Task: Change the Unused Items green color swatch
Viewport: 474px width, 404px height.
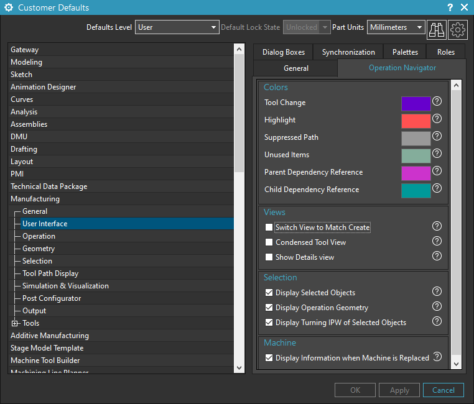Action: pyautogui.click(x=416, y=156)
